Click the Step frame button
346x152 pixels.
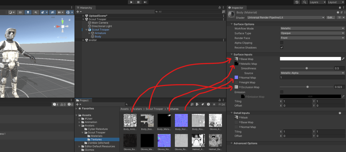pyautogui.click(x=145, y=2)
